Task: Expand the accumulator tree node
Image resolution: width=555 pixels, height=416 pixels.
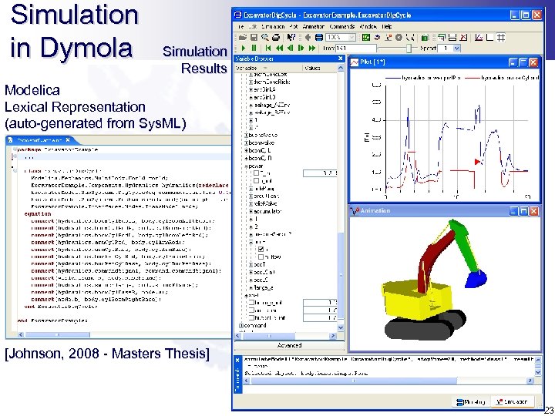Action: point(251,211)
